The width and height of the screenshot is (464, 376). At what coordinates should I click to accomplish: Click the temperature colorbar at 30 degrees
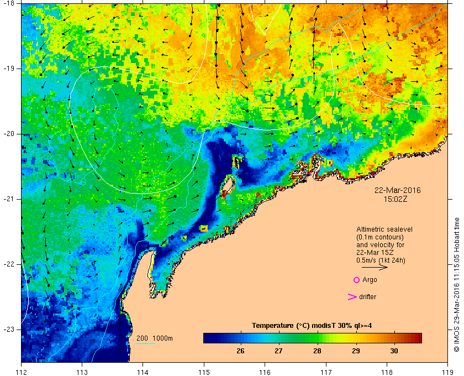(394, 338)
